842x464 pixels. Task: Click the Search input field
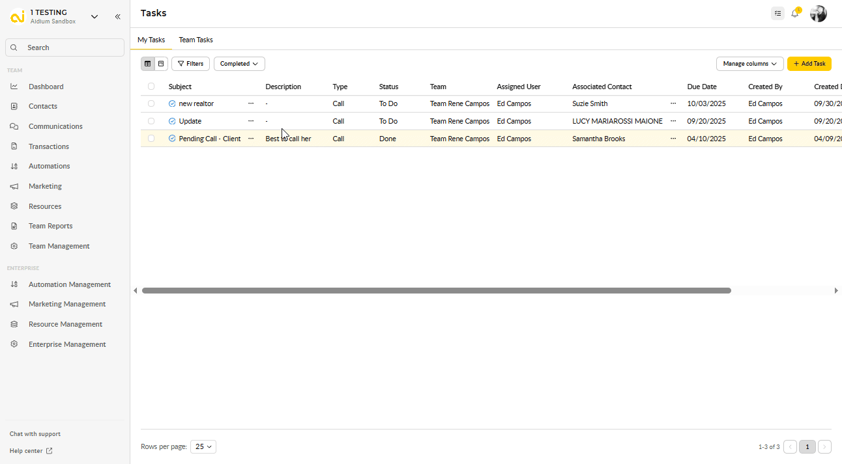pyautogui.click(x=65, y=48)
